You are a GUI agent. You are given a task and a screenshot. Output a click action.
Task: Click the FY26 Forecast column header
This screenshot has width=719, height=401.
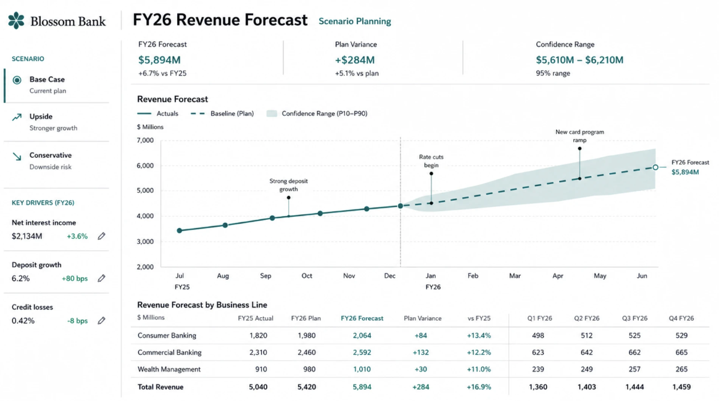click(362, 318)
